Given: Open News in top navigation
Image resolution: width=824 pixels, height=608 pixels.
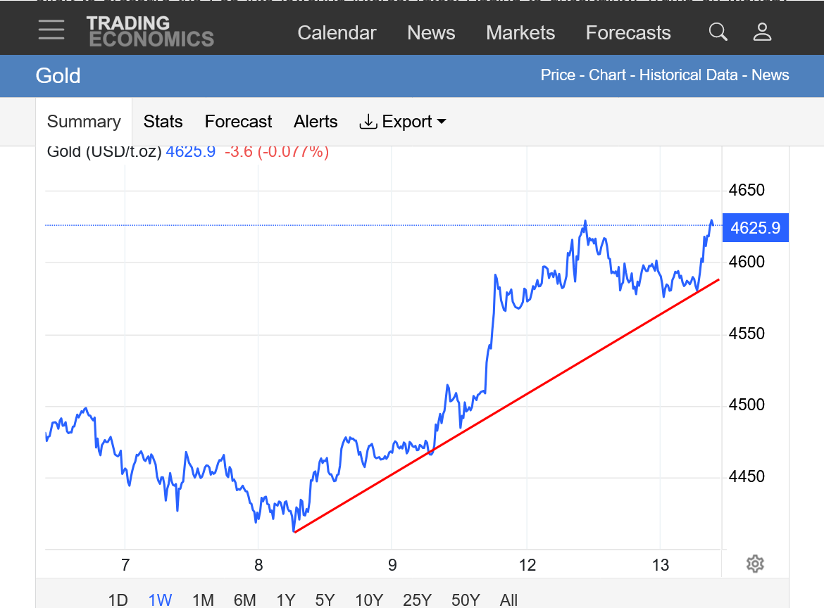Looking at the screenshot, I should pyautogui.click(x=431, y=33).
